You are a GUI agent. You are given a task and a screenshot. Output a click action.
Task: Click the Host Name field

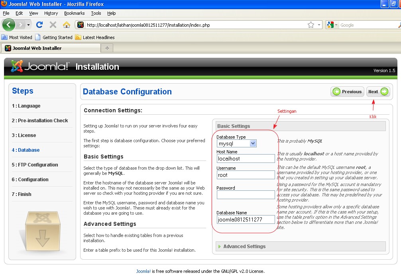246,159
